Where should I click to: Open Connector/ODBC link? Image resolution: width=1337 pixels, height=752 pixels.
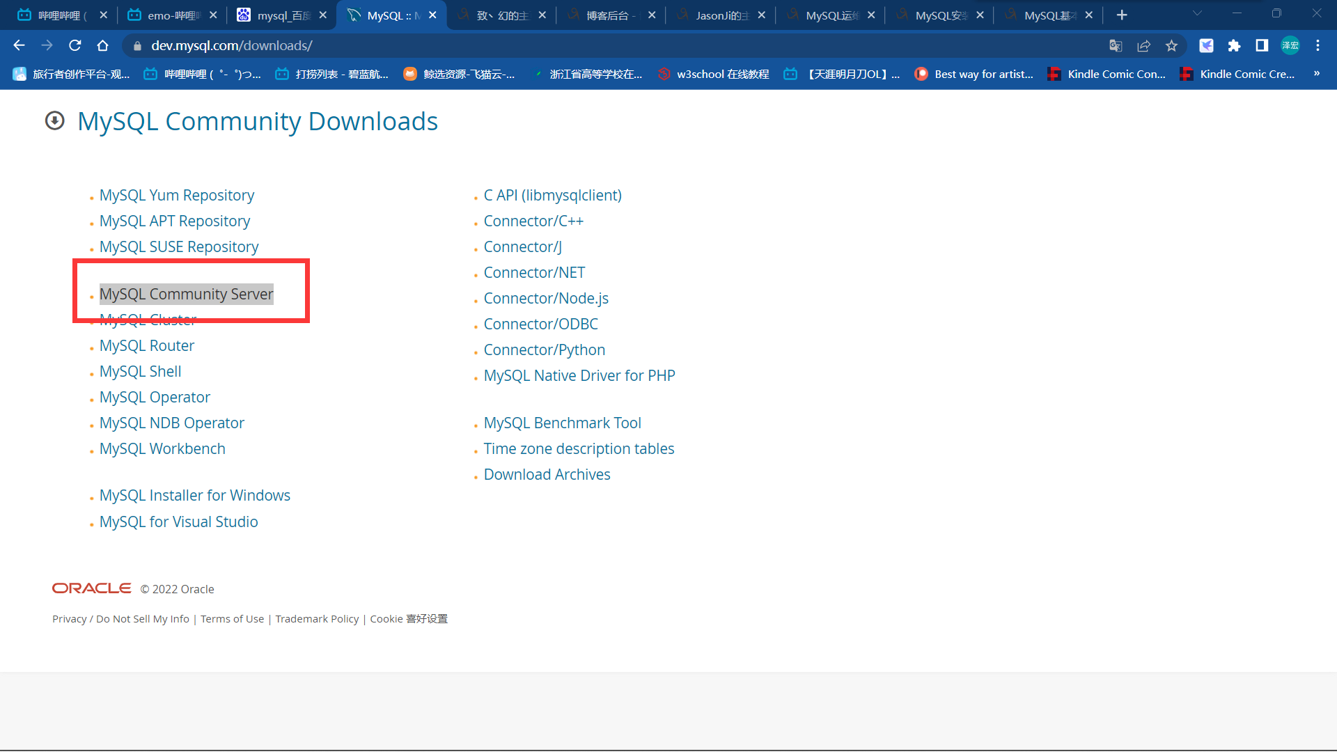point(541,324)
